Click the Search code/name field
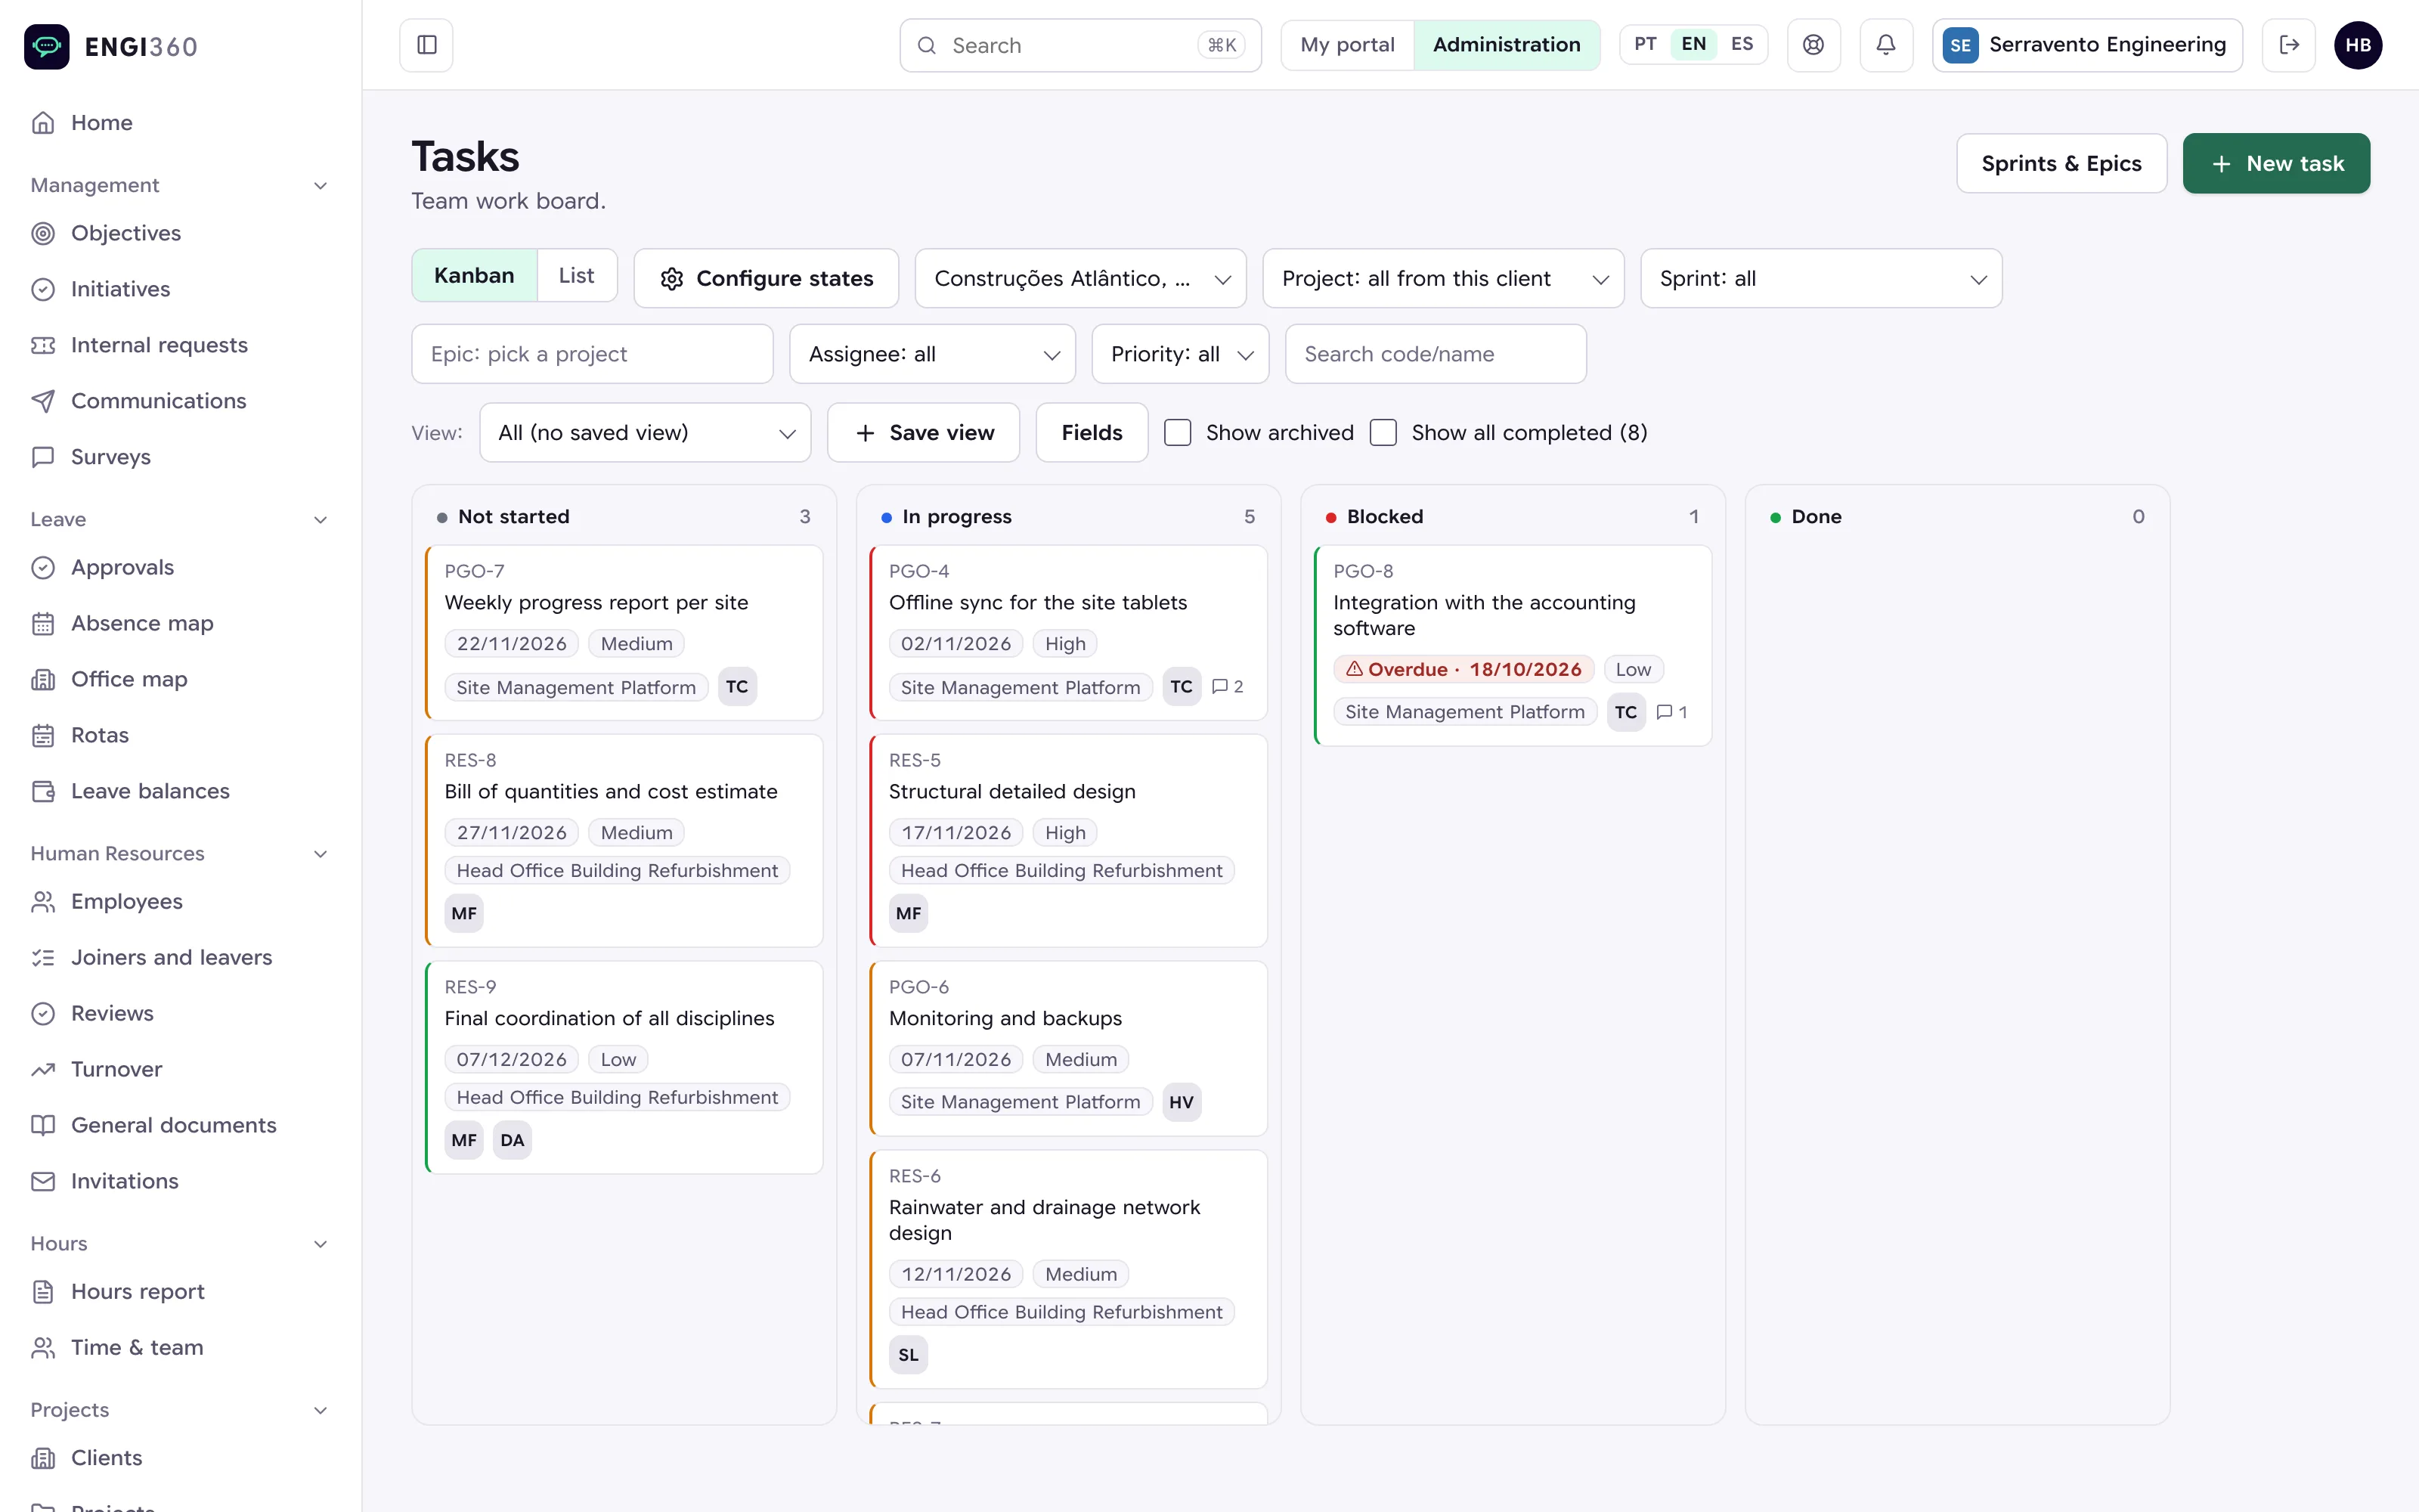Viewport: 2419px width, 1512px height. click(1436, 354)
